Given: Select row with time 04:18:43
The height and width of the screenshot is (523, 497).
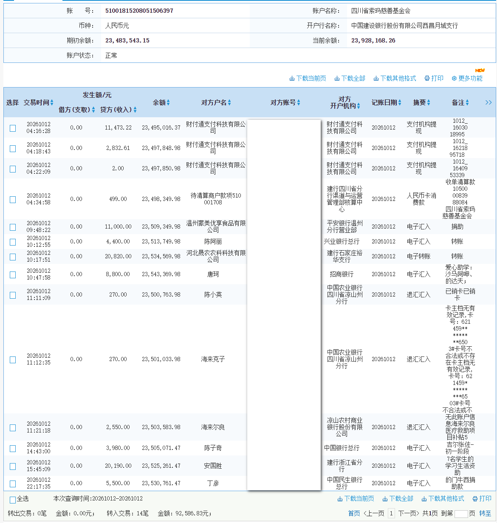Looking at the screenshot, I should 13,148.
